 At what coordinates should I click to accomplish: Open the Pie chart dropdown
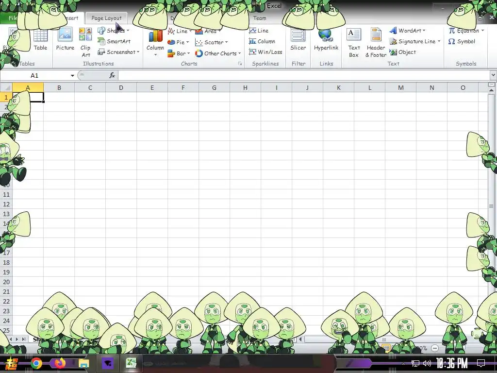click(178, 42)
